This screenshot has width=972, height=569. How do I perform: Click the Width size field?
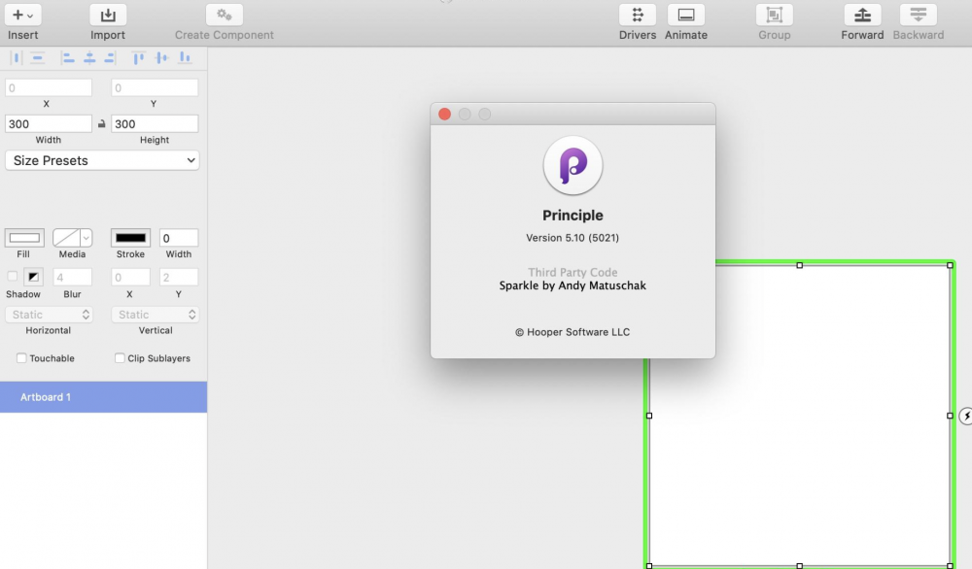tap(49, 124)
